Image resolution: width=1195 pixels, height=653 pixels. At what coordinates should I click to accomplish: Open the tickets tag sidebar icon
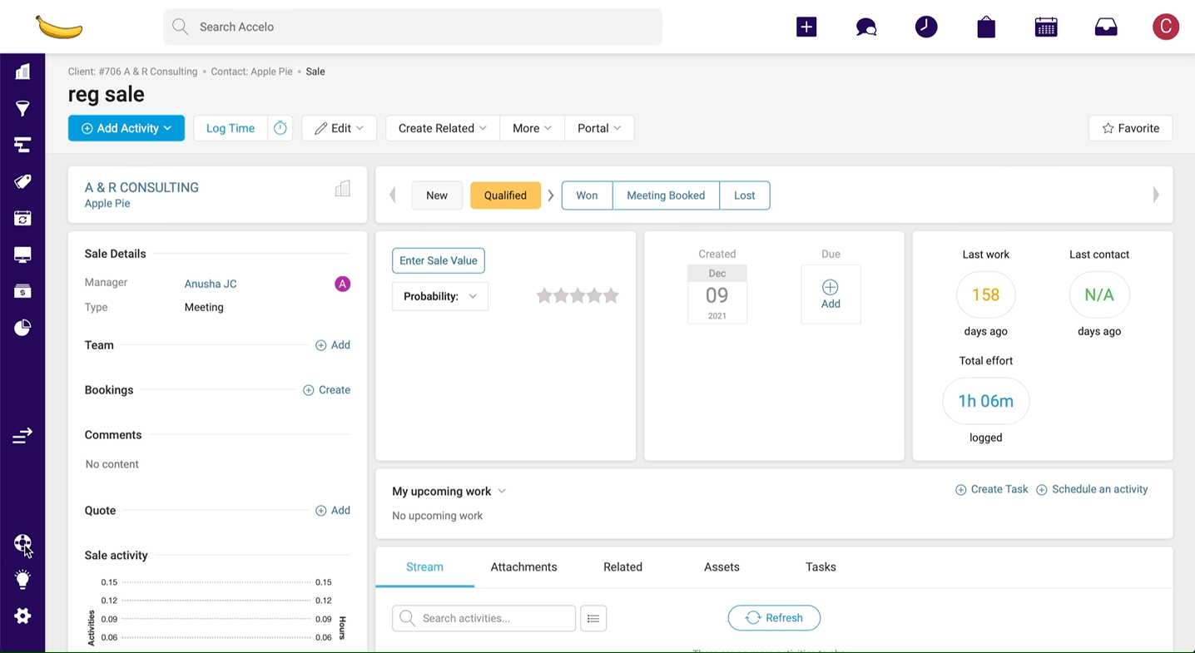22,181
